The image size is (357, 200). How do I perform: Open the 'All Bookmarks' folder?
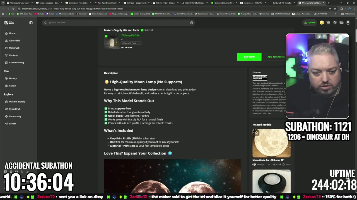tap(348, 14)
